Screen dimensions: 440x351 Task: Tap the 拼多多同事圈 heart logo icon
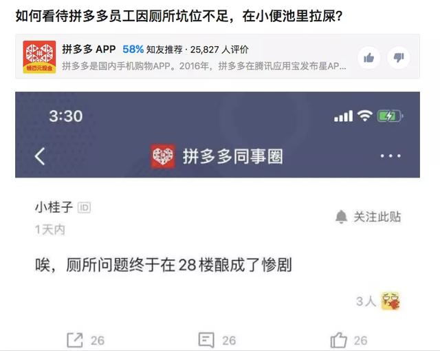coord(163,156)
